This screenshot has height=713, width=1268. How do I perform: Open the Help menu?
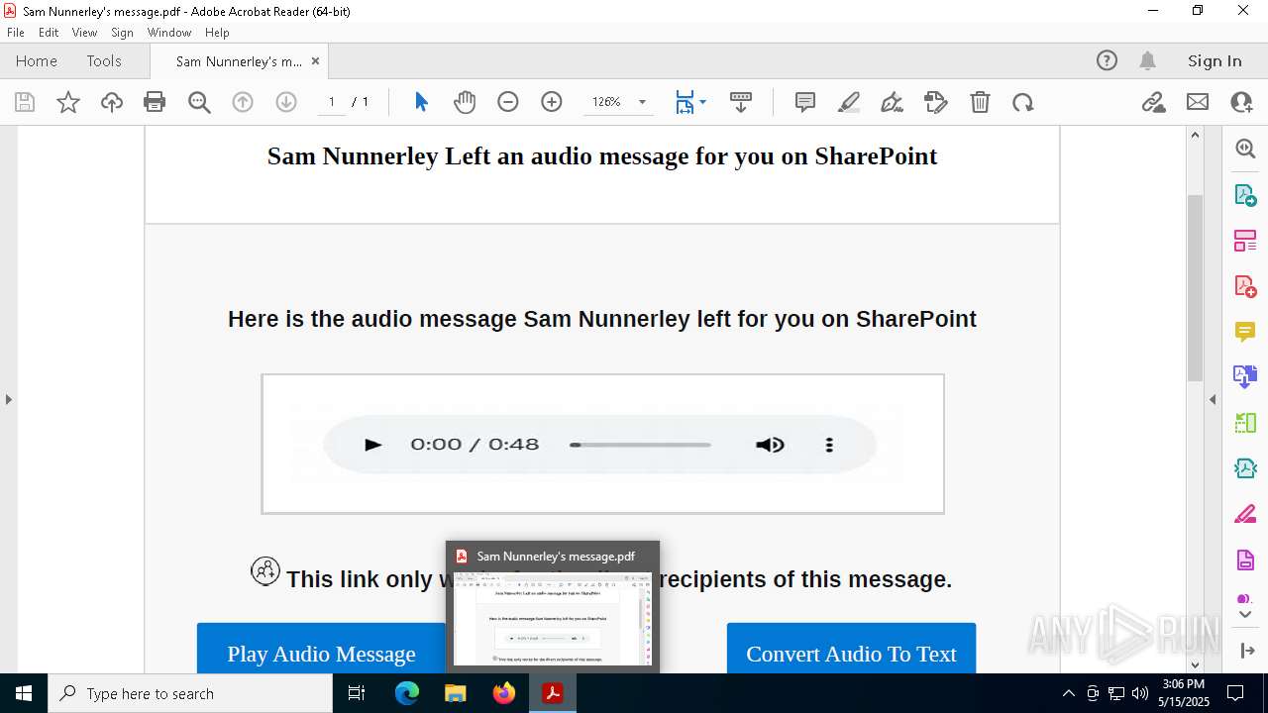pyautogui.click(x=217, y=33)
